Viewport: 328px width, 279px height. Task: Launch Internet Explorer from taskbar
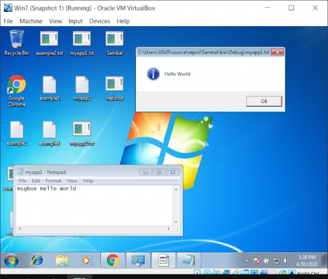coord(37,261)
